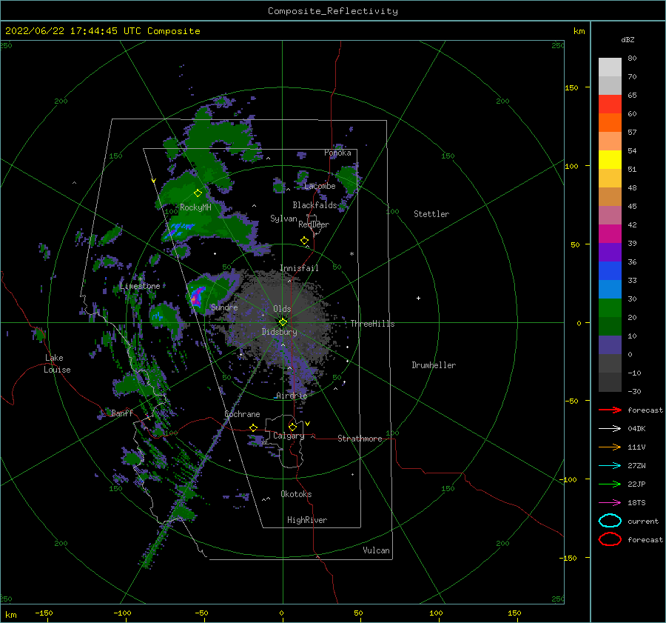Click the Banff label

click(122, 413)
